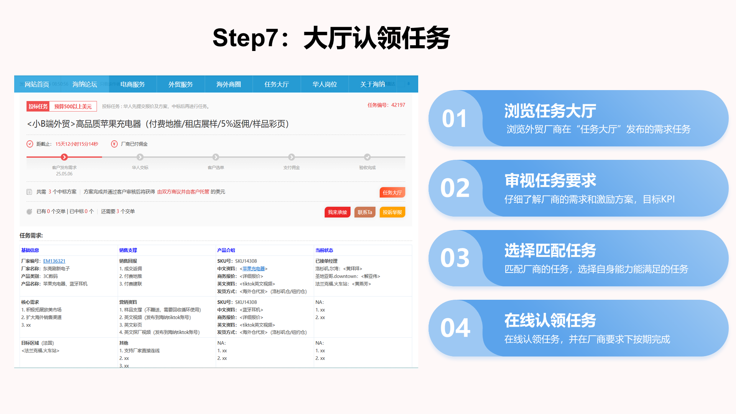This screenshot has height=414, width=736.
Task: Open the 华人岗位 navigation item
Action: click(x=324, y=84)
